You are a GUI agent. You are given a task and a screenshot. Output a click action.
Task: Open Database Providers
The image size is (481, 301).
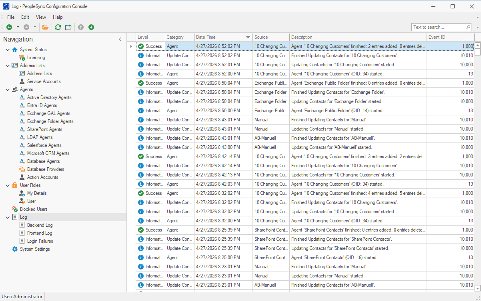coord(46,169)
